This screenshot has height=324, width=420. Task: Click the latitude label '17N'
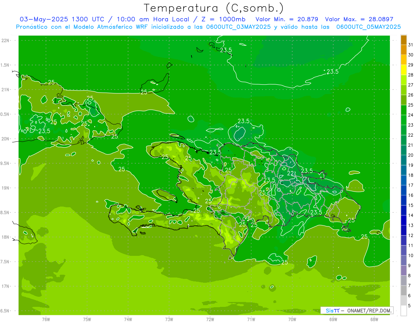tap(6, 286)
